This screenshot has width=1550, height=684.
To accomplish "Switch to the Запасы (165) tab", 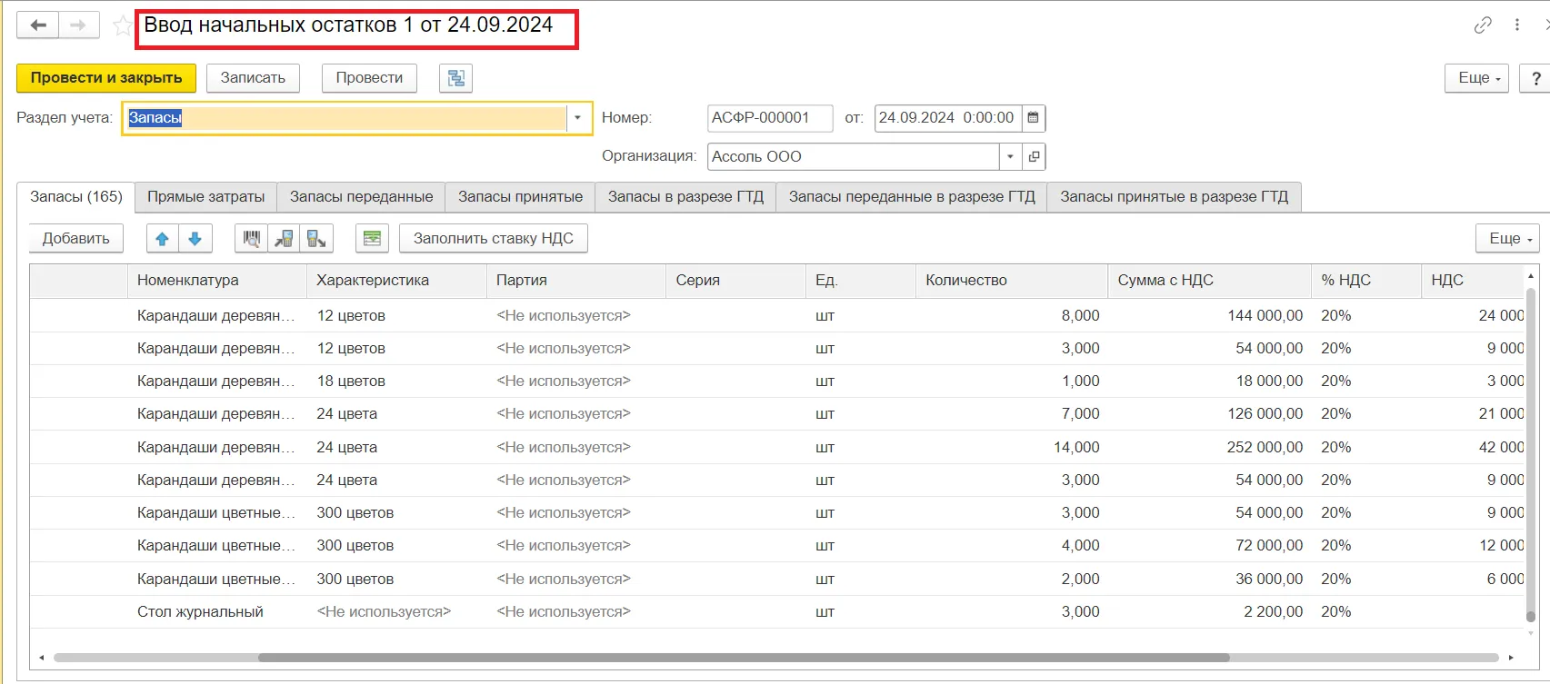I will point(76,197).
